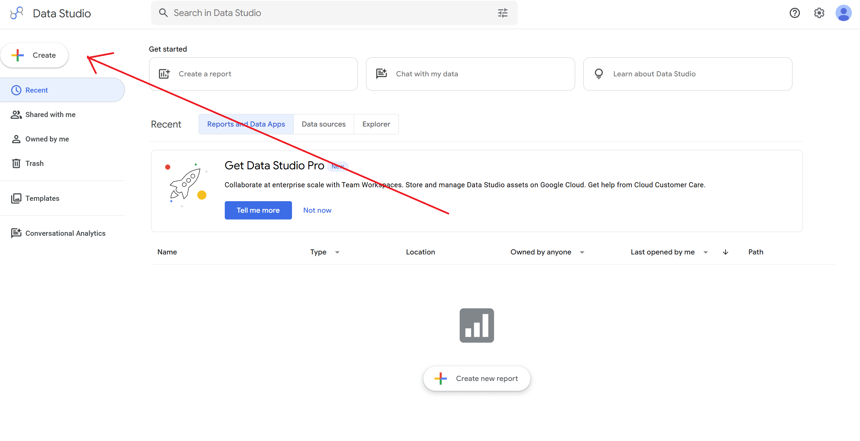The height and width of the screenshot is (441, 860).
Task: Click the Tell me more button
Action: pyautogui.click(x=258, y=210)
